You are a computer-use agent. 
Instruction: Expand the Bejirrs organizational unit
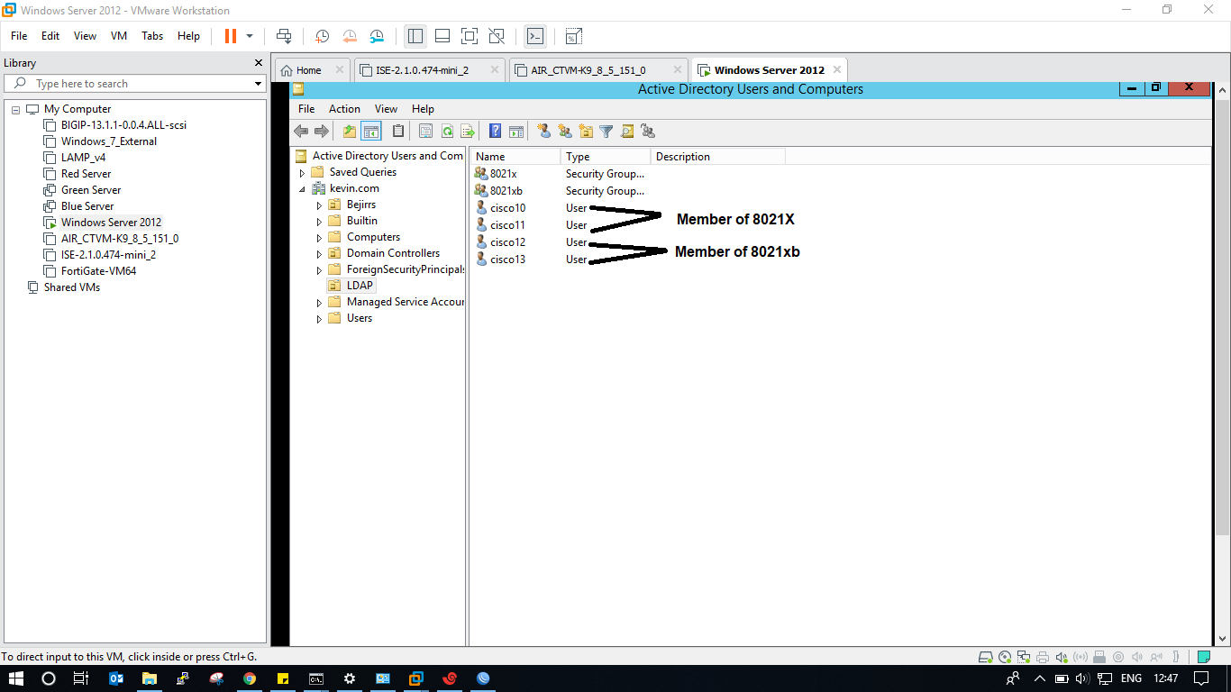[x=319, y=205]
